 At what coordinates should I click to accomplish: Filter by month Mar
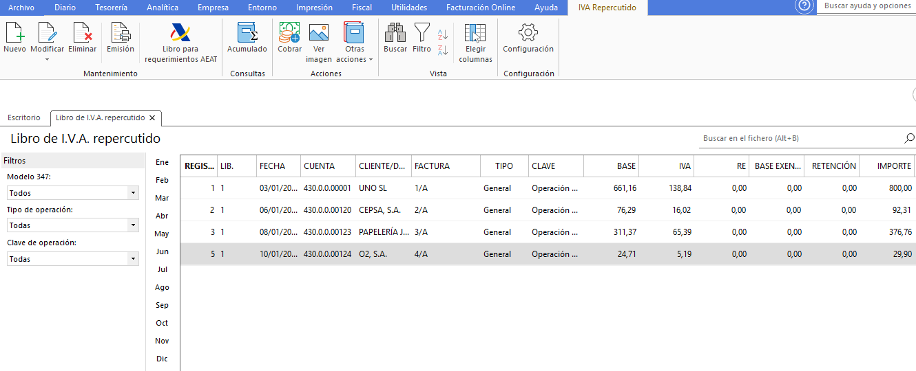tap(162, 198)
